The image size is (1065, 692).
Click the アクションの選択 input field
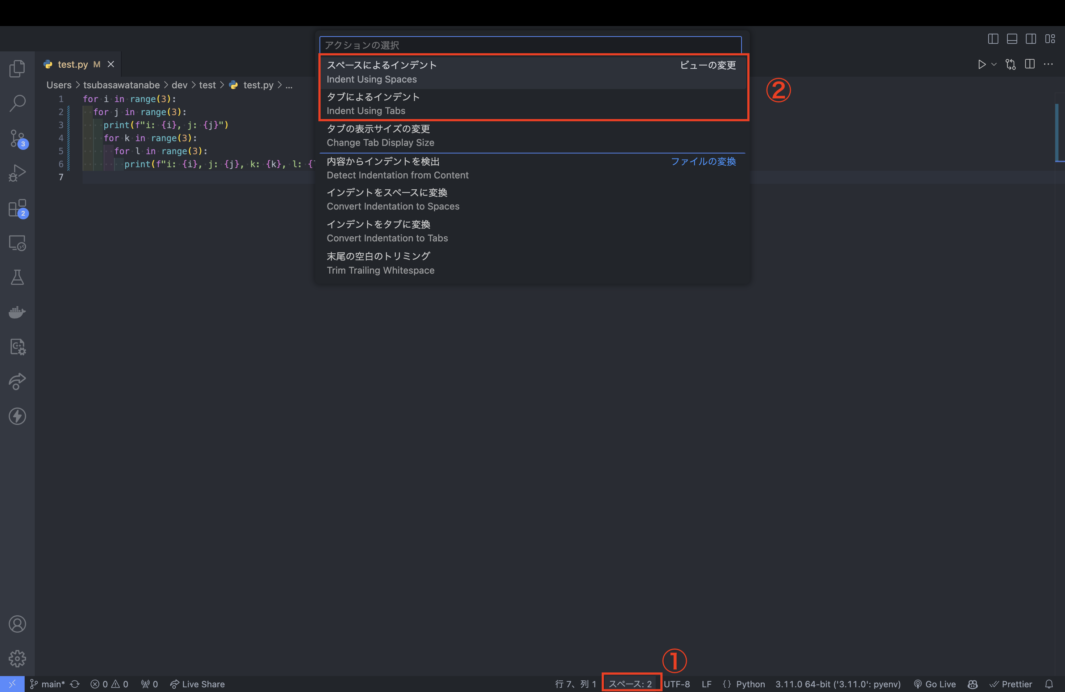point(530,45)
